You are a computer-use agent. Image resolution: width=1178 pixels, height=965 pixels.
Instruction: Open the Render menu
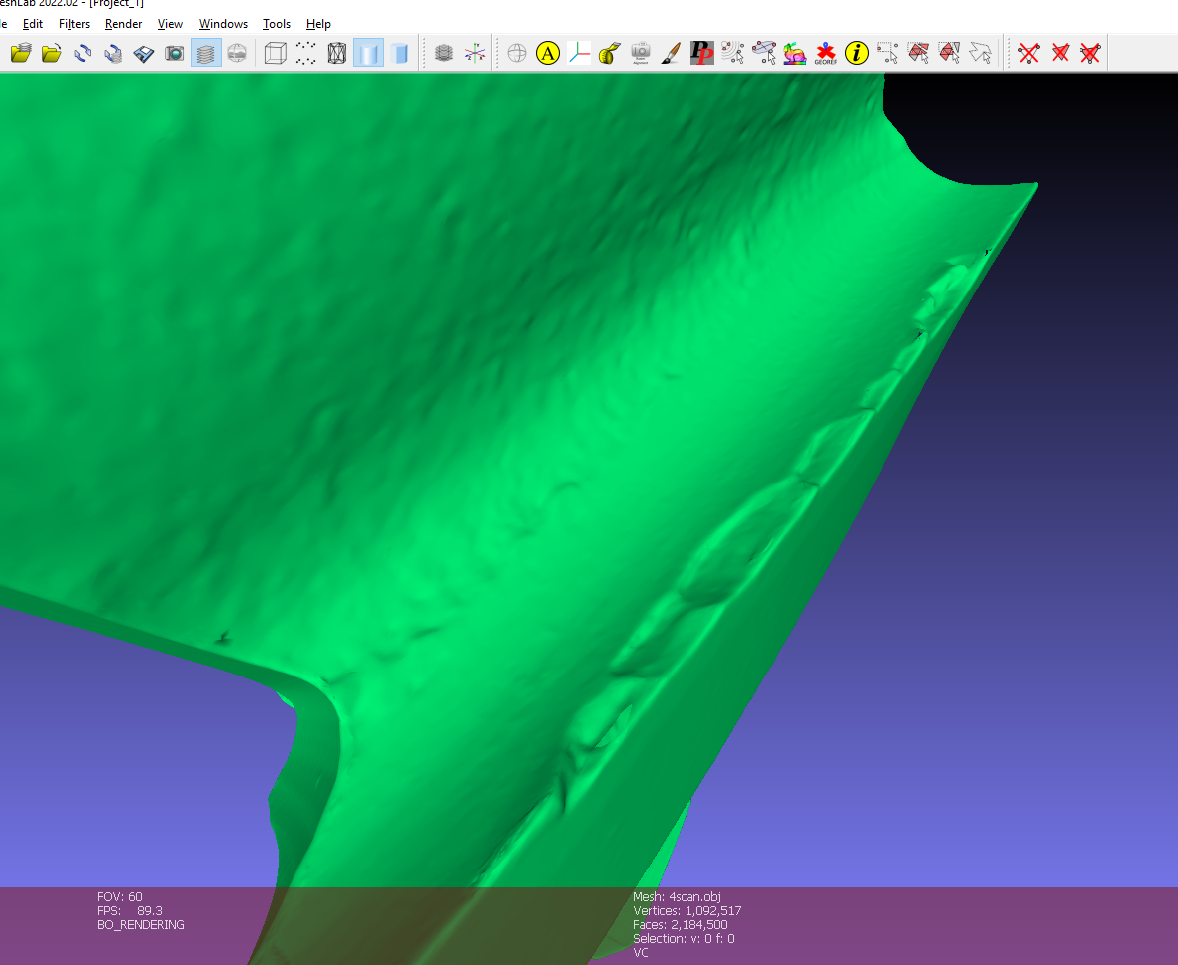pyautogui.click(x=123, y=24)
